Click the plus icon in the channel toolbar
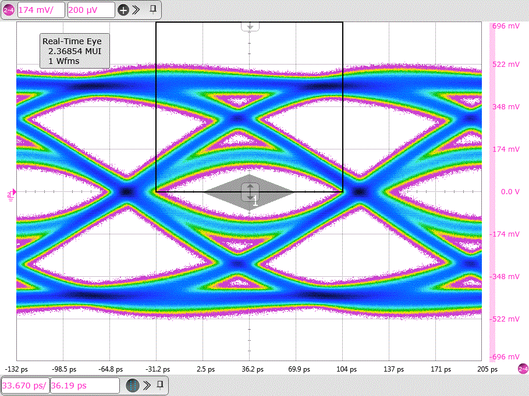Image resolution: width=529 pixels, height=396 pixels. pos(123,10)
